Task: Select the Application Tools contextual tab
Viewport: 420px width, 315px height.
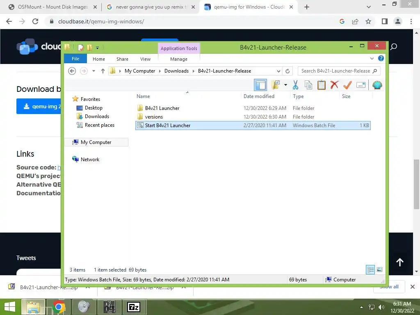Action: [179, 48]
